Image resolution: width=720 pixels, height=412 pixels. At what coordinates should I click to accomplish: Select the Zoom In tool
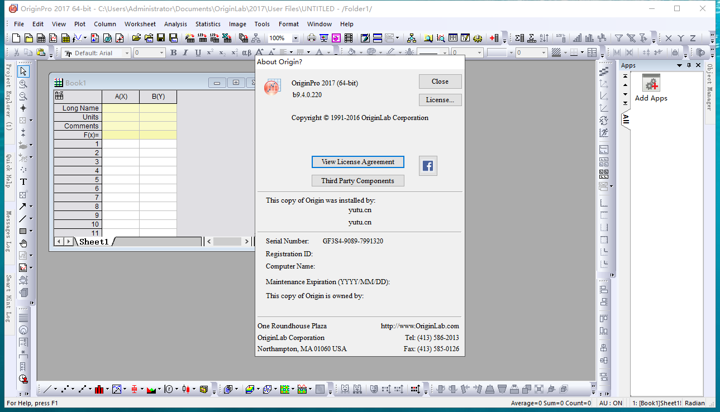[23, 84]
